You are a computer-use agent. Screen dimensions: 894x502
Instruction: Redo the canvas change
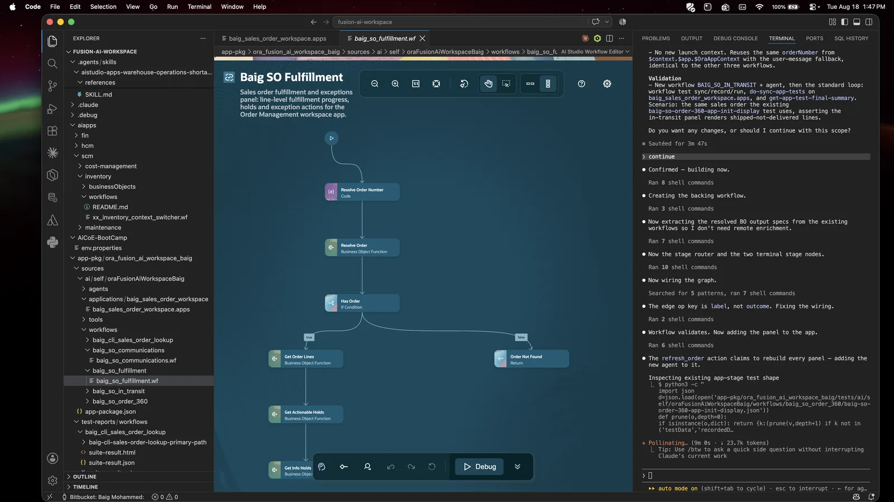tap(411, 467)
